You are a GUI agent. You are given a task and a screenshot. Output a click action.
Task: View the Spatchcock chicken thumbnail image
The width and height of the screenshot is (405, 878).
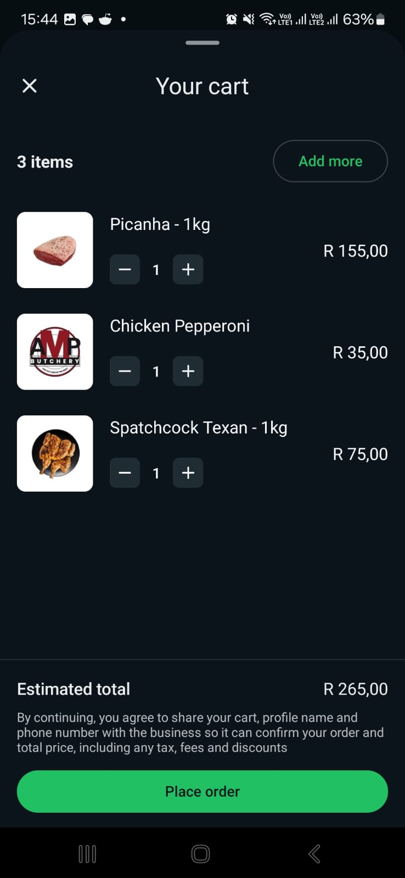coord(55,453)
